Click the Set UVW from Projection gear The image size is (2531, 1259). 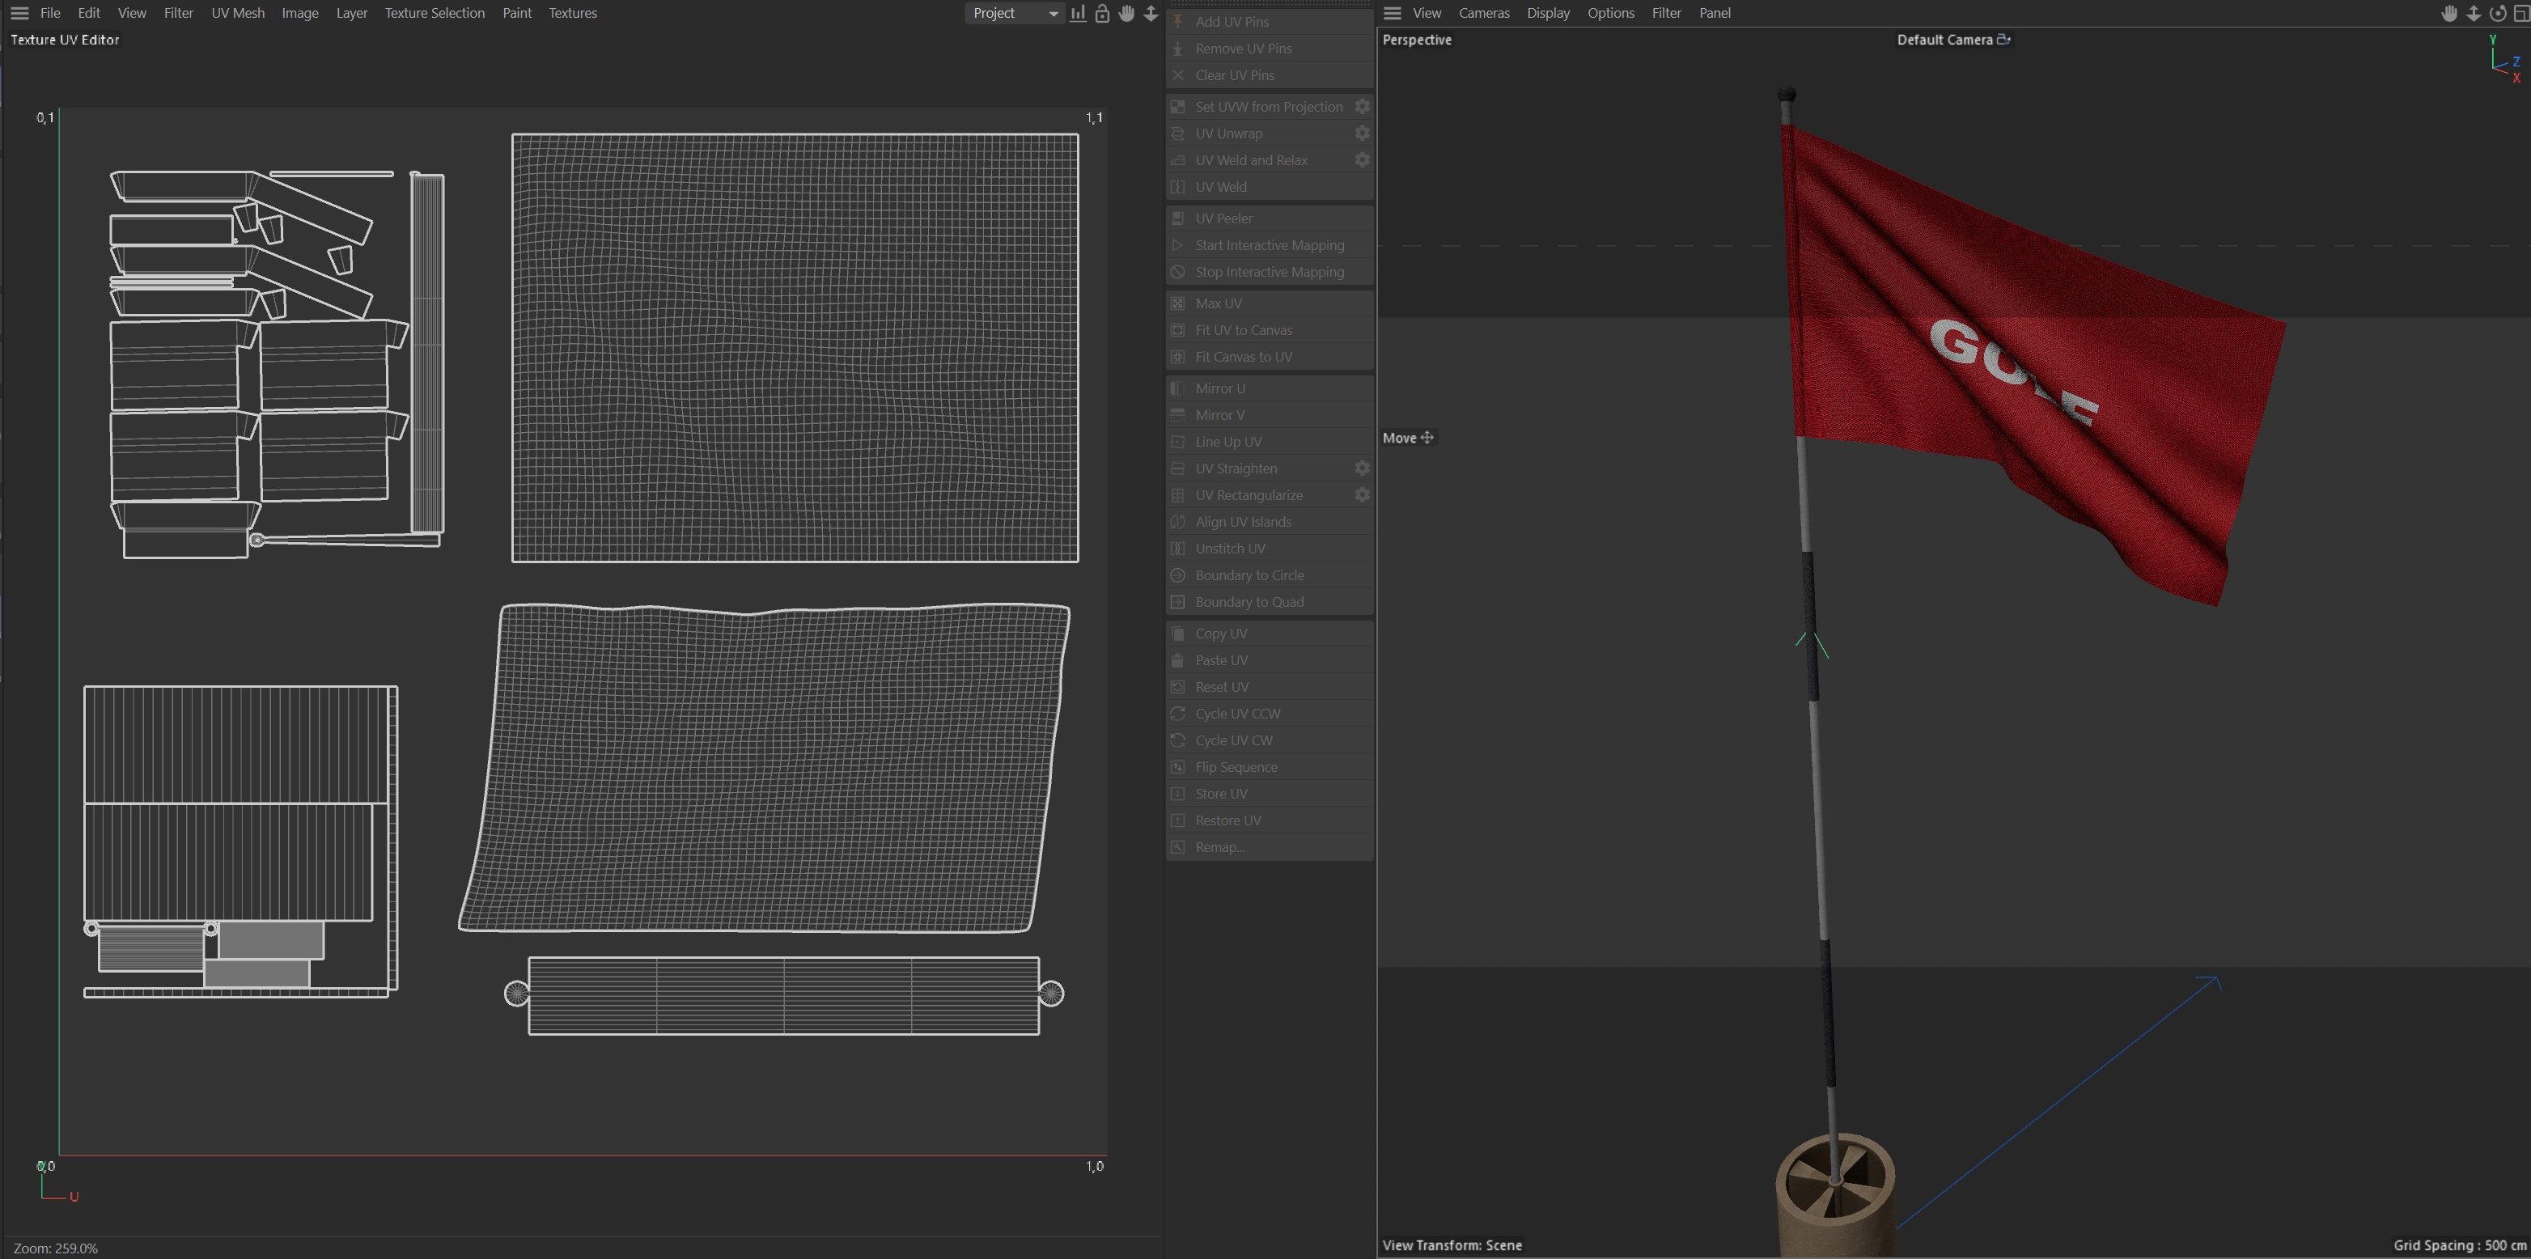pos(1362,107)
